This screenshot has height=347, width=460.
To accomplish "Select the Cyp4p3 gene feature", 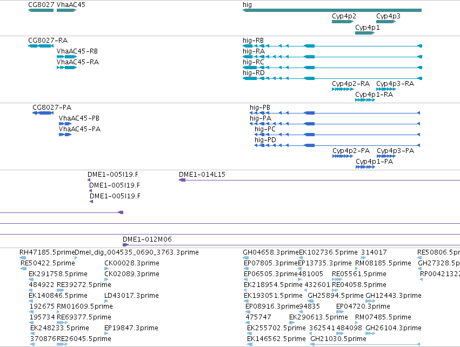I will pyautogui.click(x=386, y=22).
